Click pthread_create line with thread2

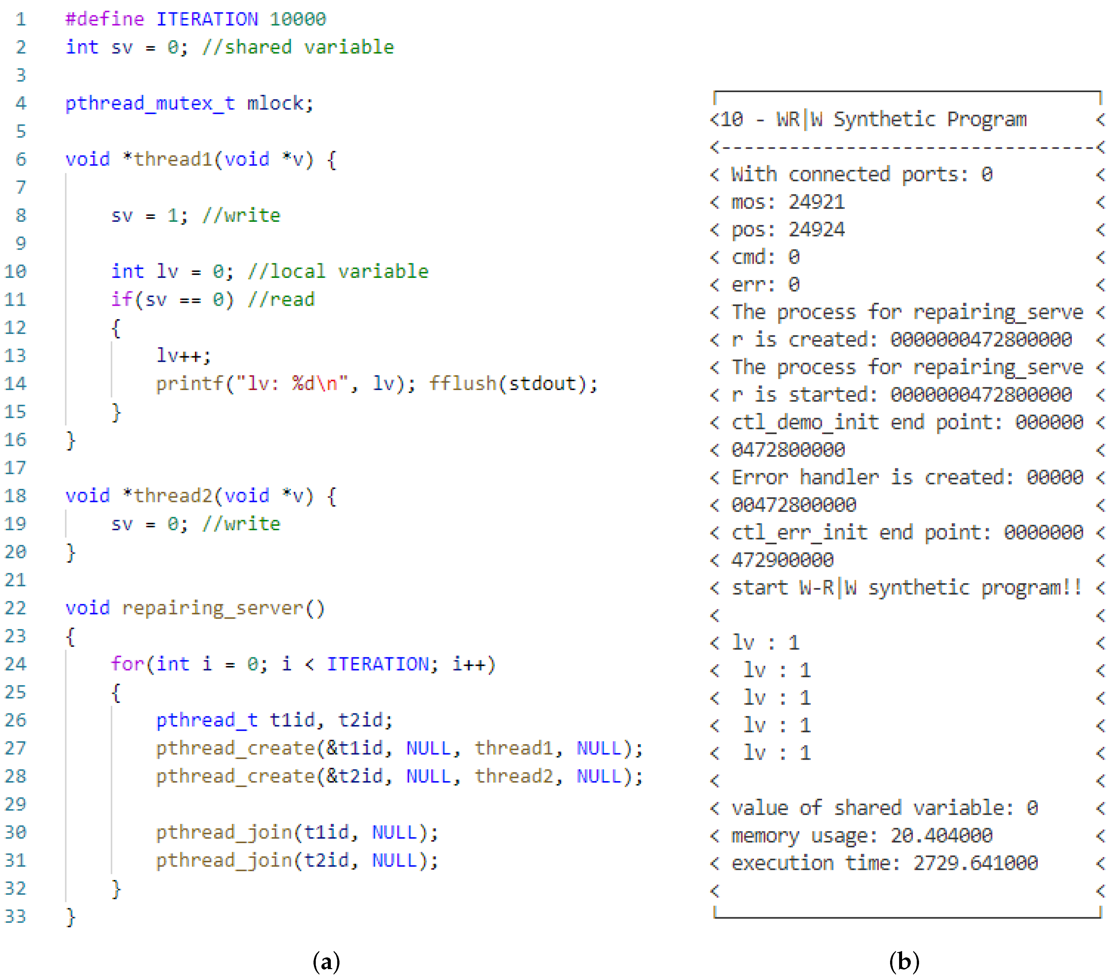coord(400,776)
